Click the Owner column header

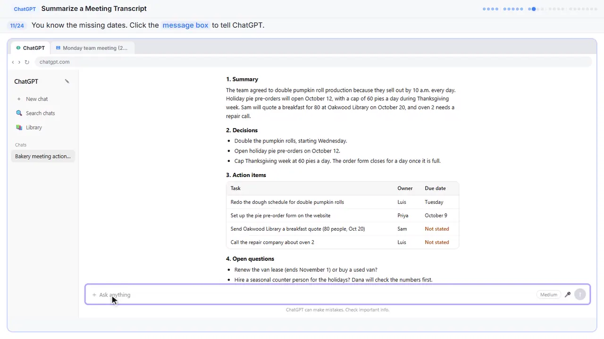(x=405, y=188)
